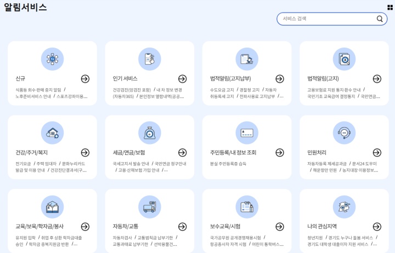Image resolution: width=395 pixels, height=253 pixels.
Task: Click '경찰청 고지' text
Action: pos(250,90)
